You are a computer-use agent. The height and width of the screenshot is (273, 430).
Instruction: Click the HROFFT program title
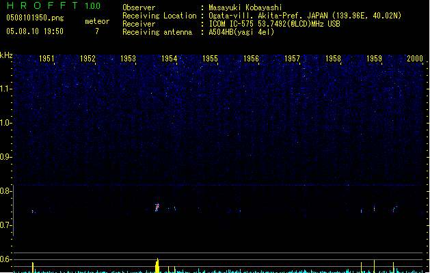coord(42,5)
